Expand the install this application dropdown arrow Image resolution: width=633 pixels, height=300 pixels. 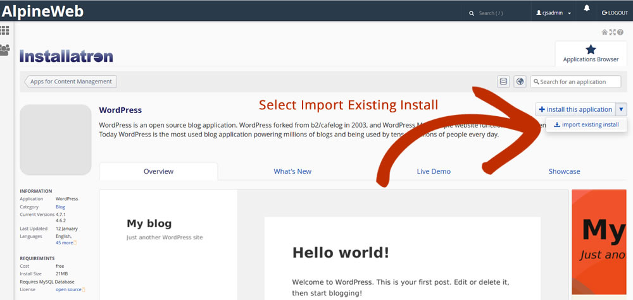[622, 109]
